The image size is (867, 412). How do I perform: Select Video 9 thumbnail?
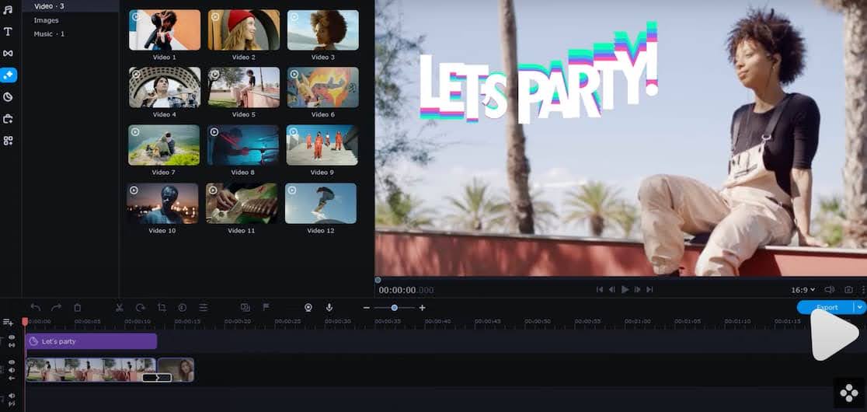tap(322, 145)
